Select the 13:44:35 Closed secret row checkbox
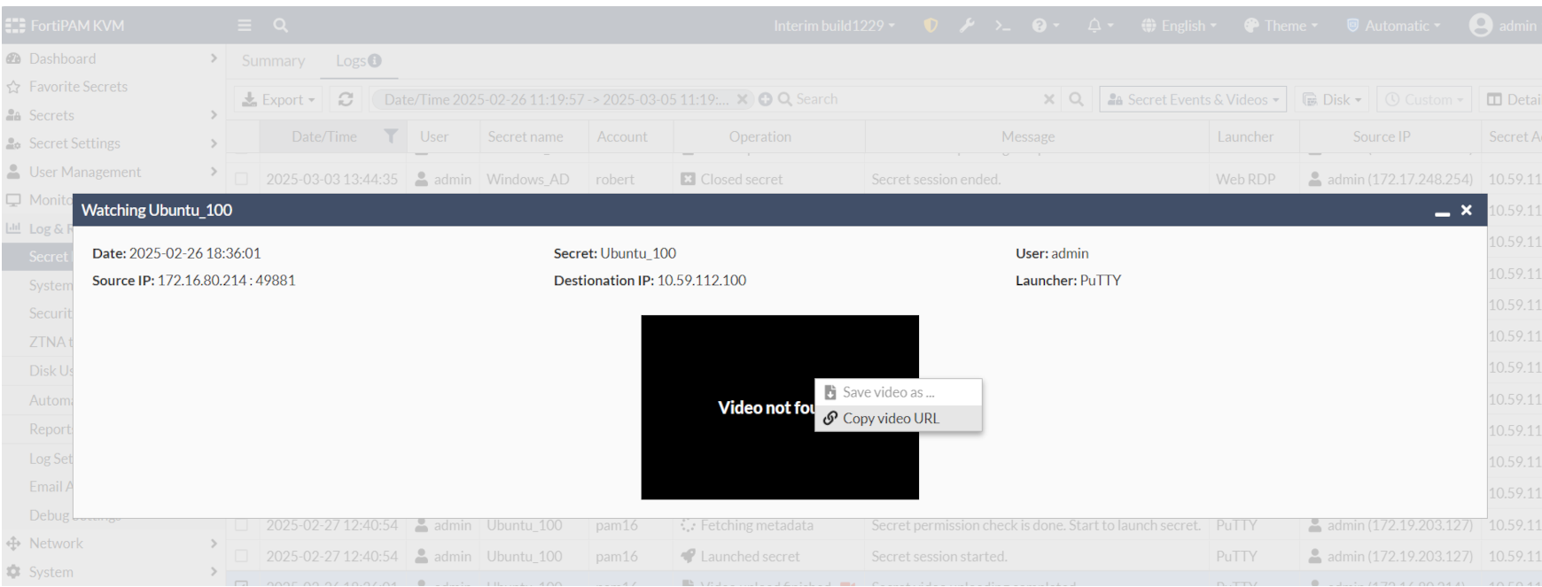 click(x=242, y=179)
